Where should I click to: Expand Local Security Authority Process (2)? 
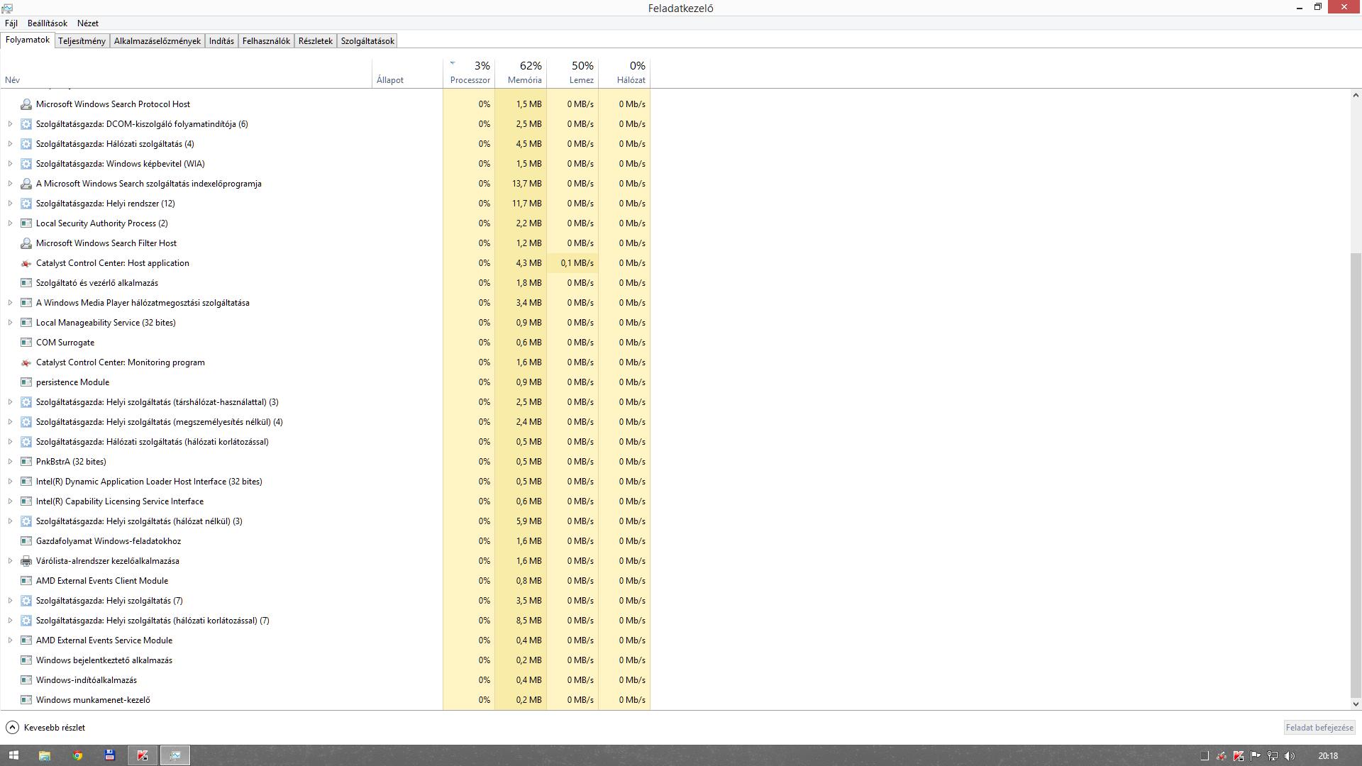(10, 223)
